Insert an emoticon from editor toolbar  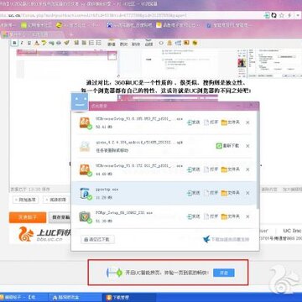point(112,43)
